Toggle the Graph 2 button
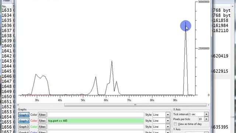Viewport: 236px width, 133px height. click(x=24, y=121)
